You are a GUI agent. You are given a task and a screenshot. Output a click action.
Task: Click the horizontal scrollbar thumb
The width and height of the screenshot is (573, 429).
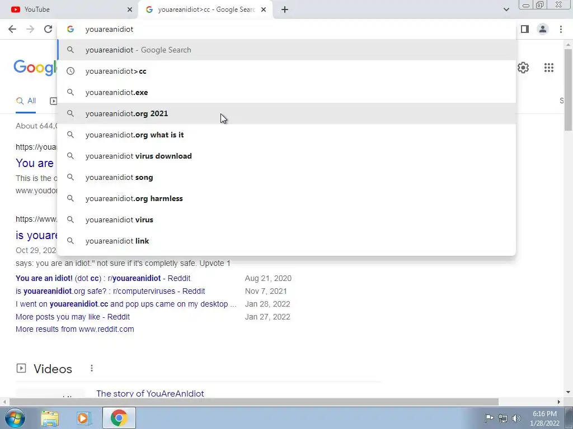254,402
